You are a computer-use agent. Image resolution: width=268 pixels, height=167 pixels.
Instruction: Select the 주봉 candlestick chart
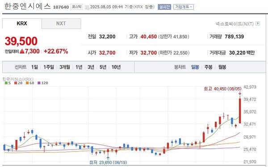point(209,67)
